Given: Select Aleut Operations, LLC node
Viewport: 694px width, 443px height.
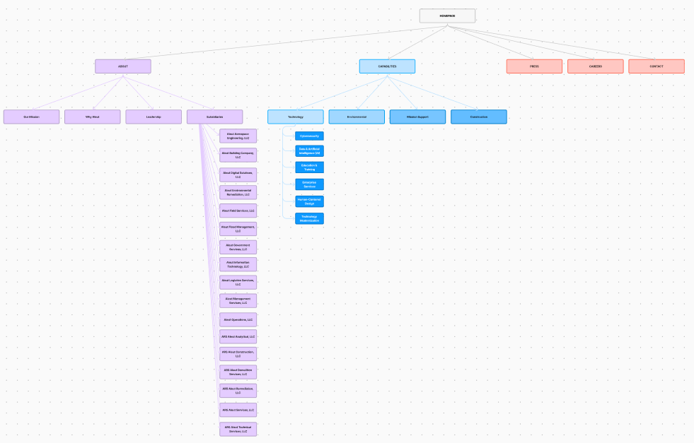Looking at the screenshot, I should (x=238, y=319).
